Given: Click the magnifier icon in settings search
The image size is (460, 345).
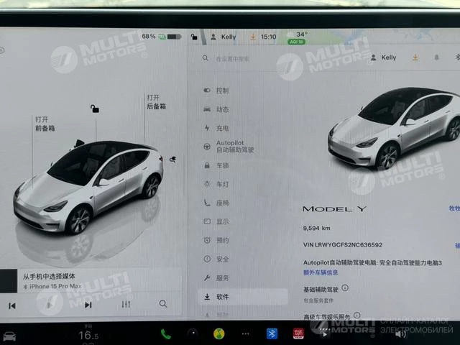Looking at the screenshot, I should coord(206,58).
